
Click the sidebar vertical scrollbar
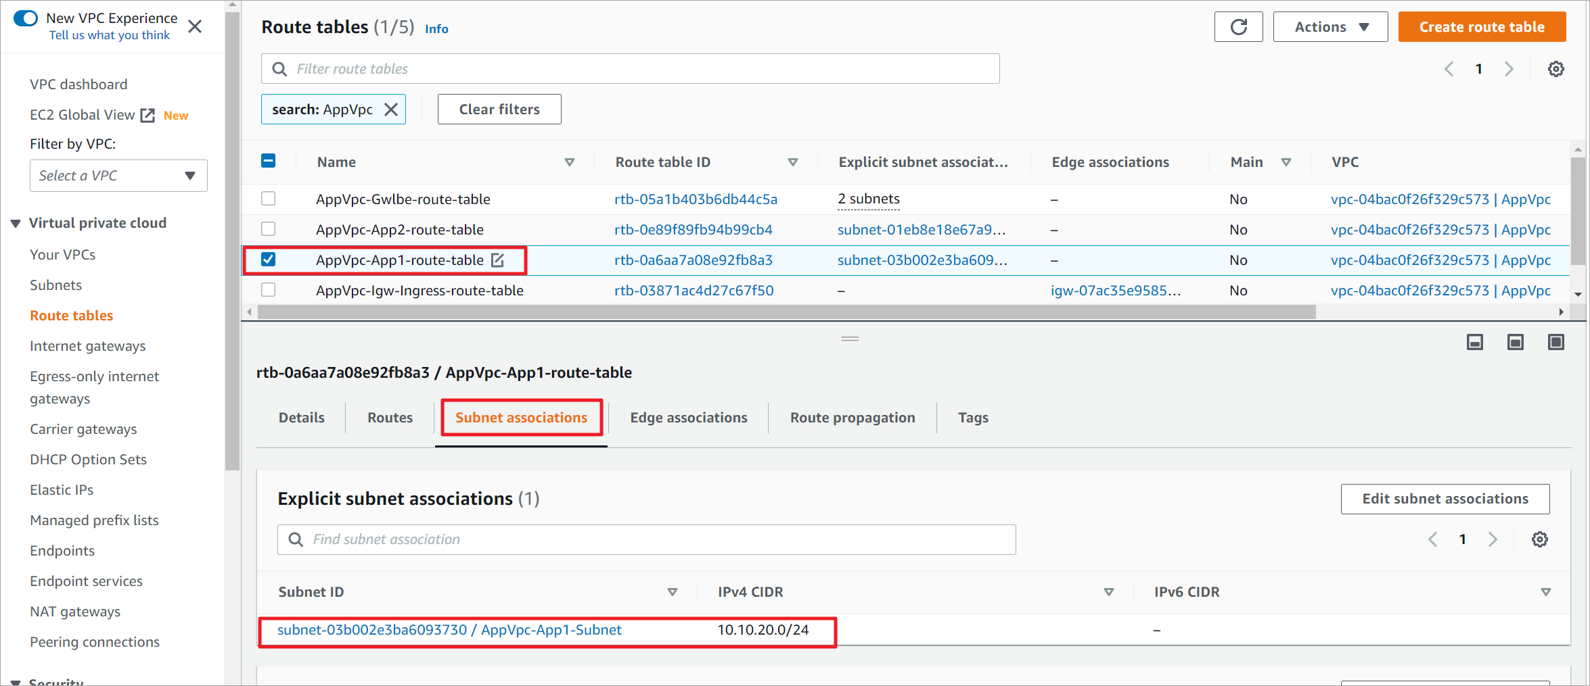tap(232, 240)
